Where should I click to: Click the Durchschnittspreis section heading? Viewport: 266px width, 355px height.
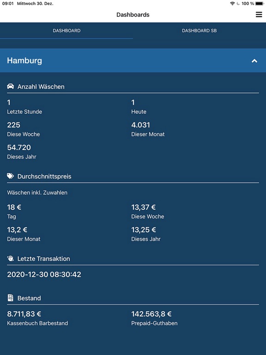click(44, 177)
